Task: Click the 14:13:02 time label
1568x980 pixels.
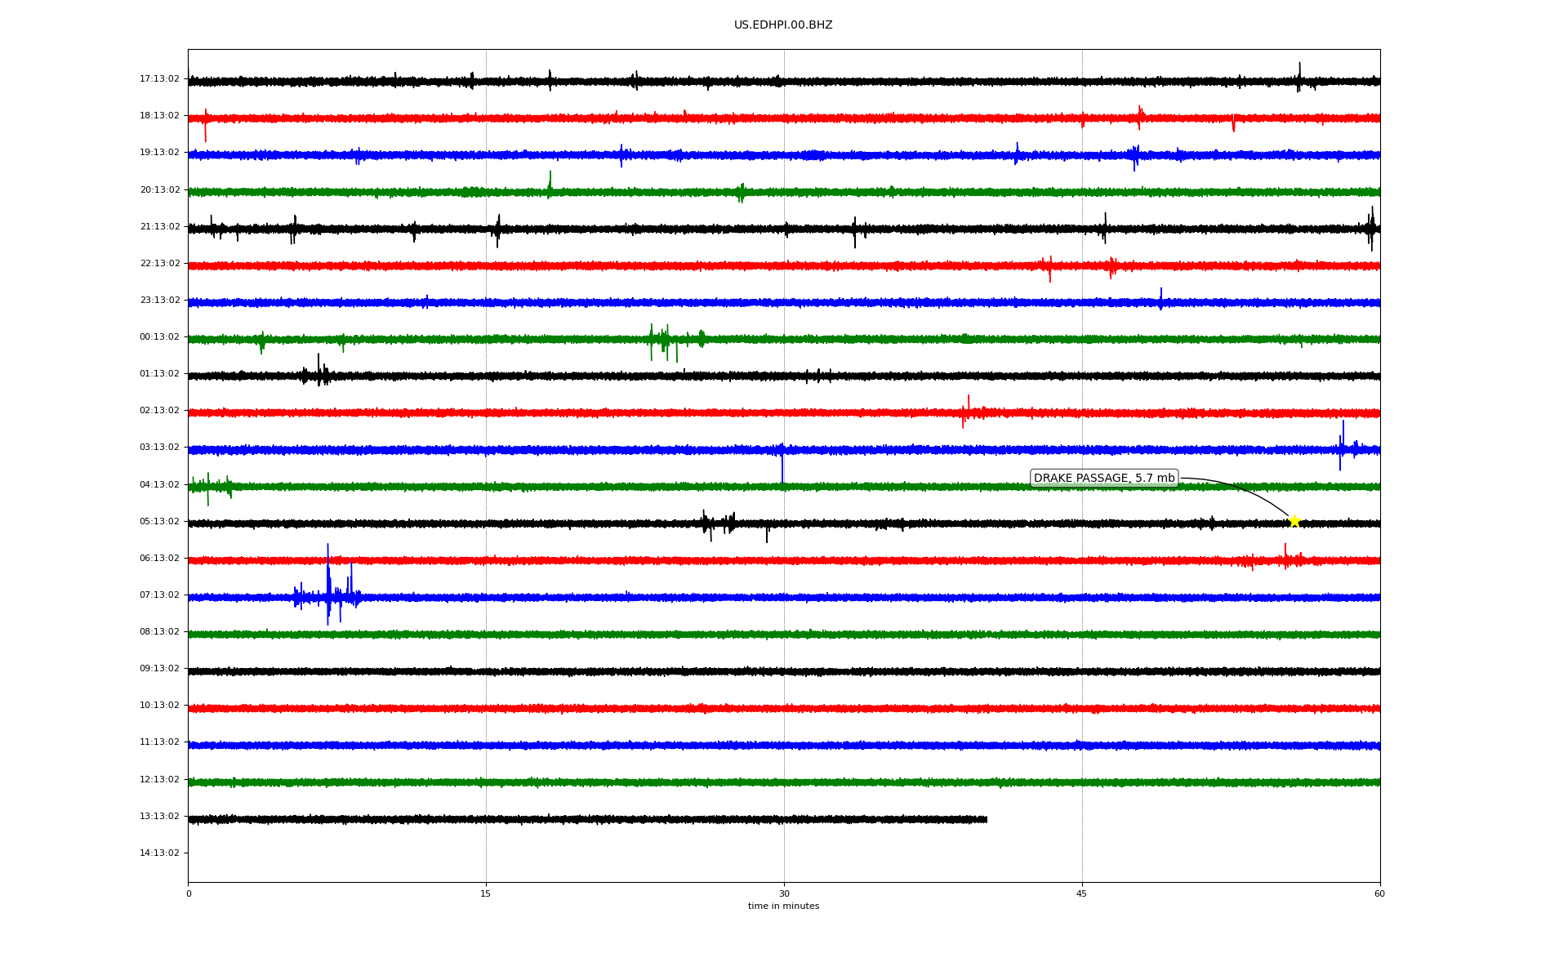Action: (159, 853)
